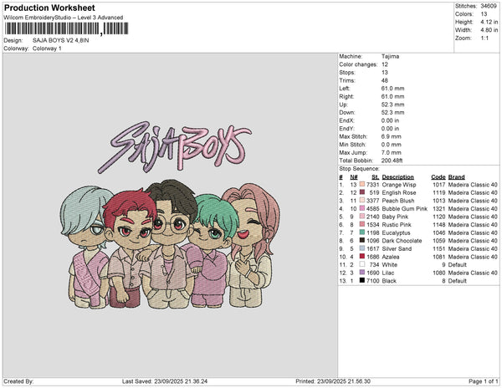Click the Trims value '48'

point(385,80)
